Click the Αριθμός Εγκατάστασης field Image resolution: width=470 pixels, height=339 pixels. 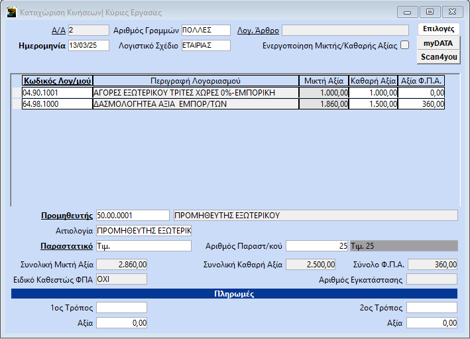tap(432, 279)
